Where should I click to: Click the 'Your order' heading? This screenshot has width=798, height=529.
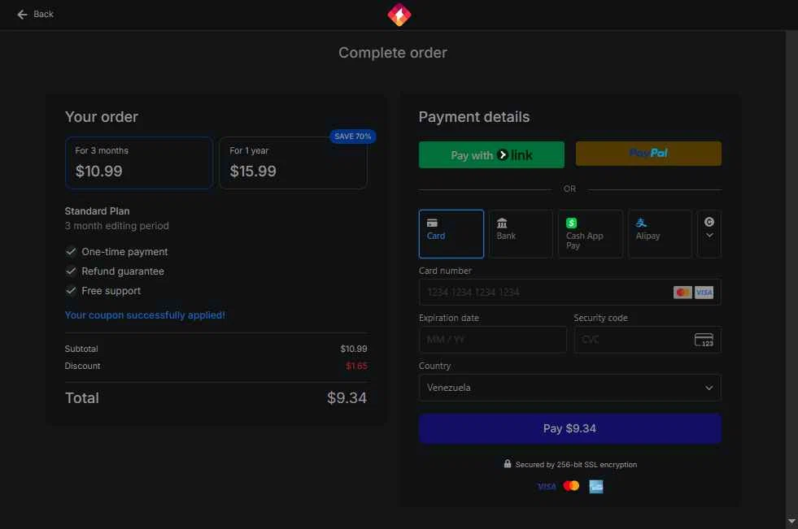[102, 117]
